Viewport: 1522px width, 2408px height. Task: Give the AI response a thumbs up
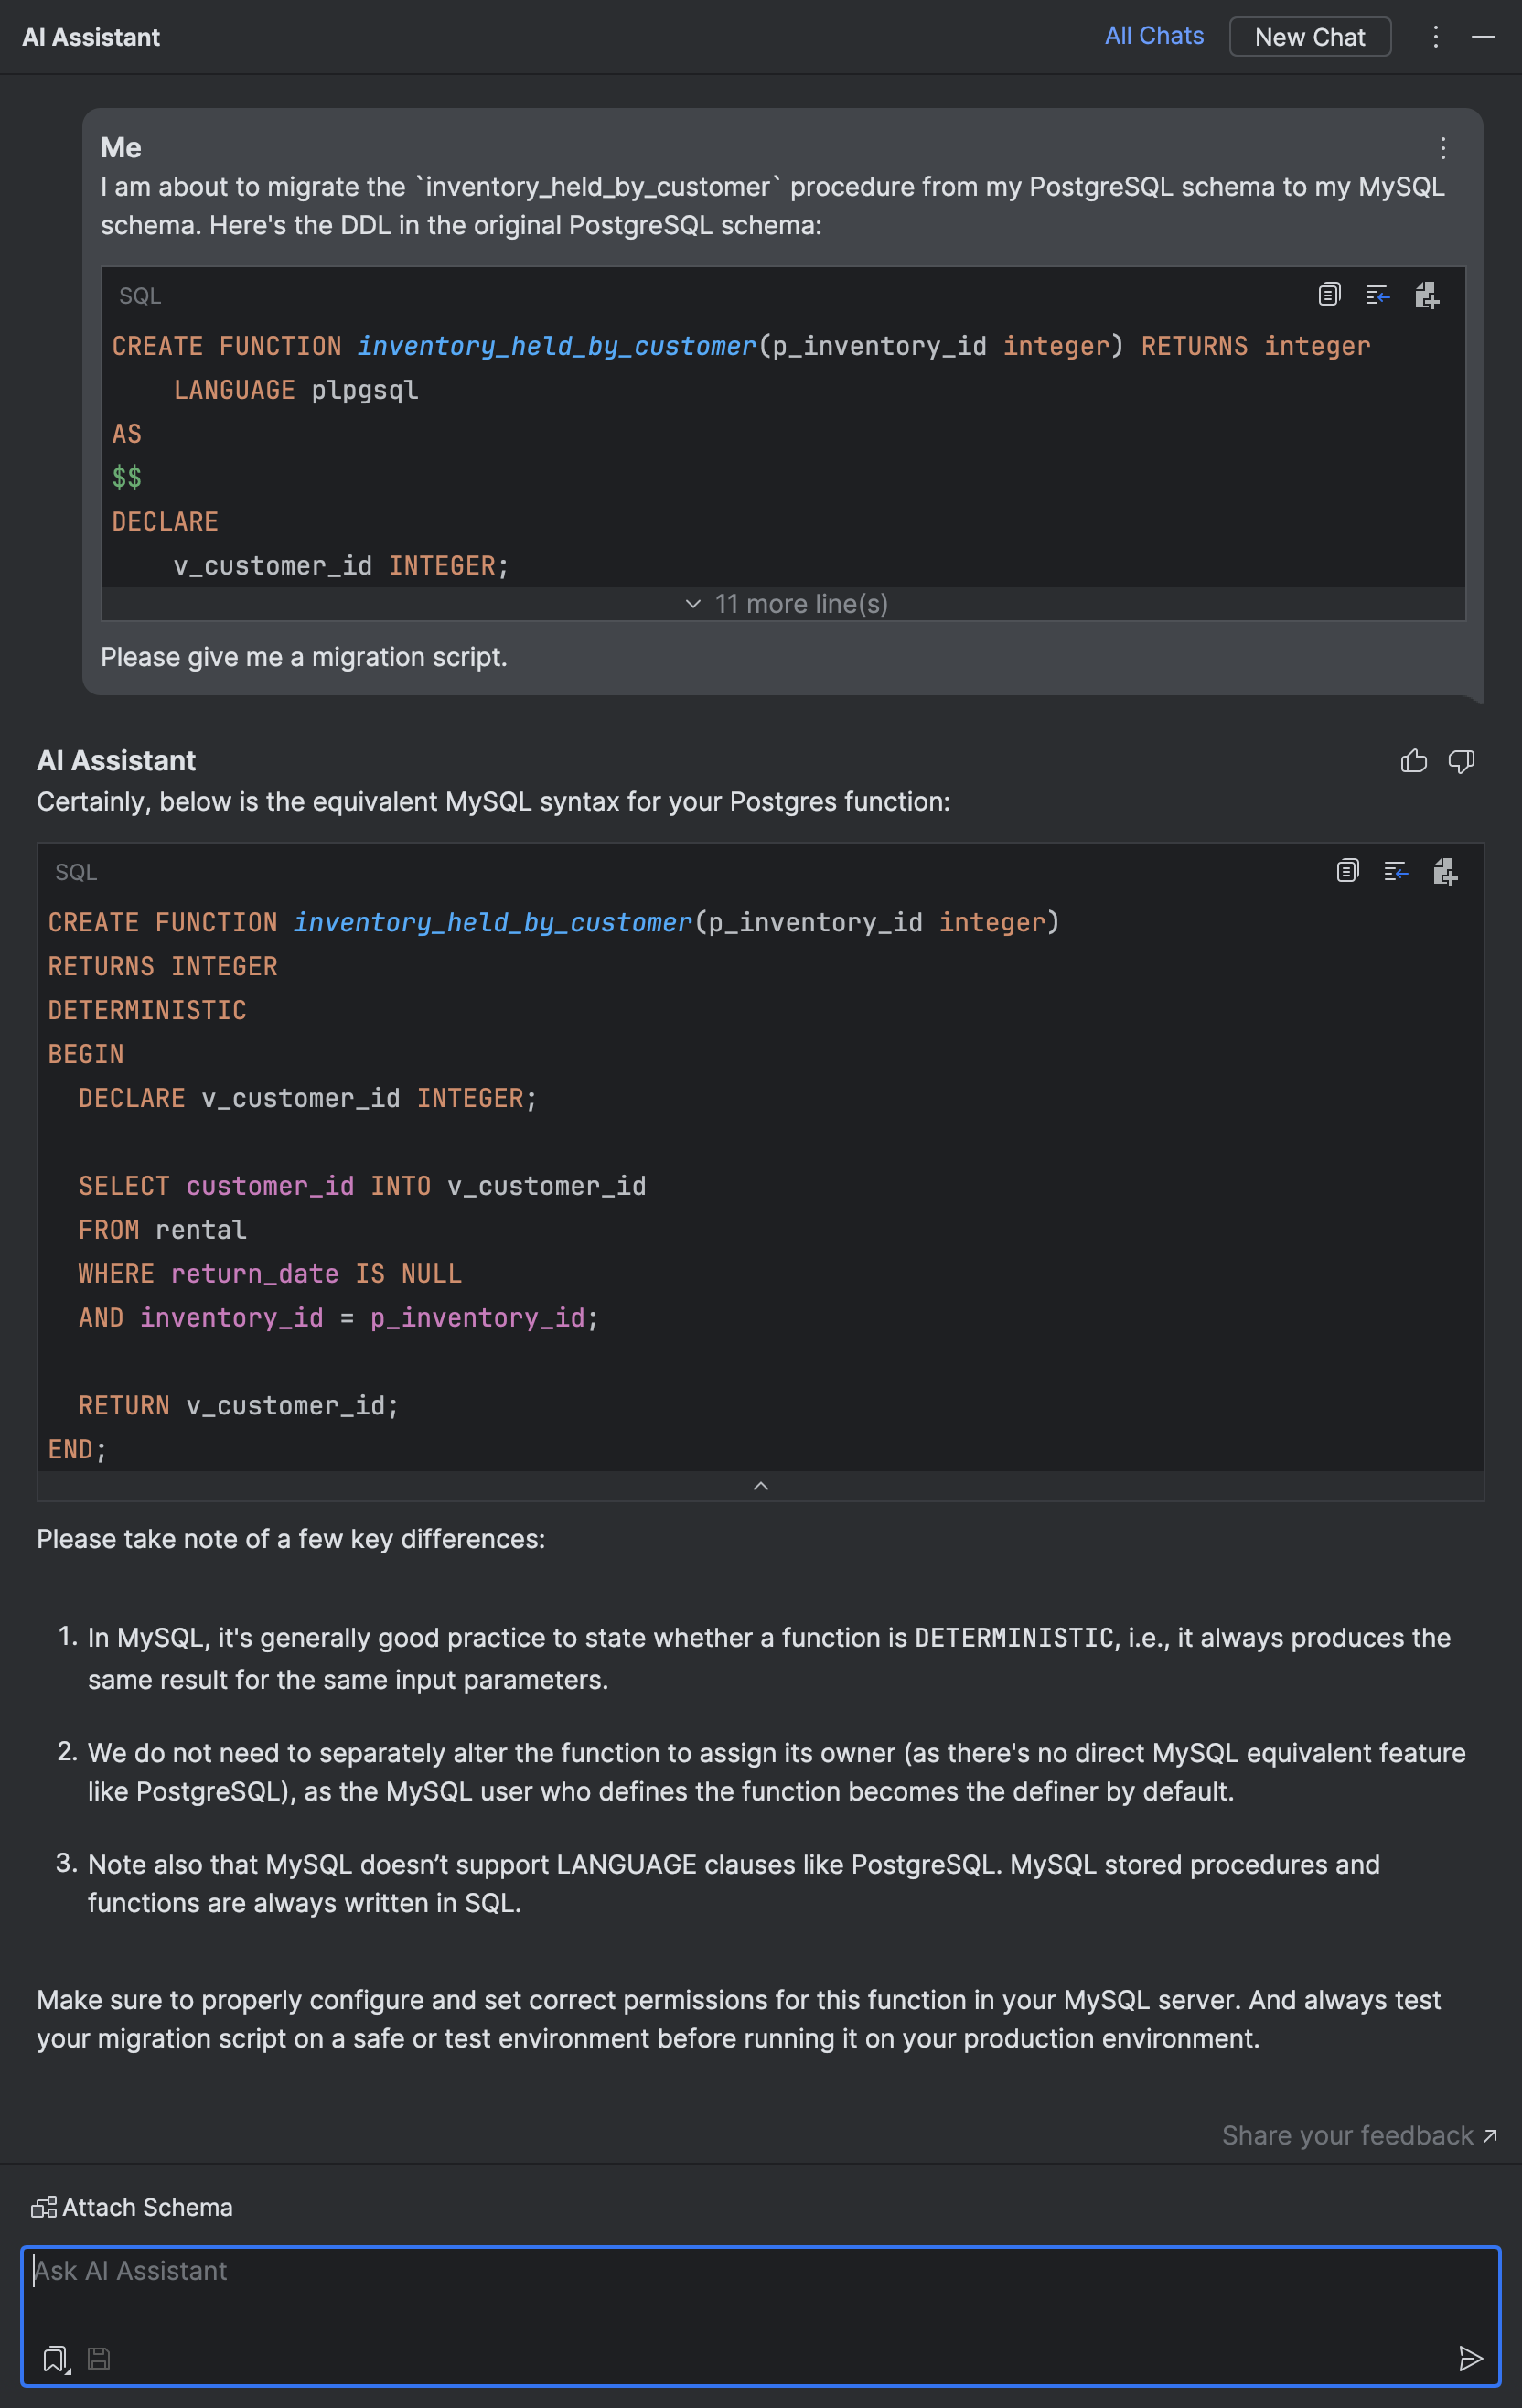coord(1413,761)
